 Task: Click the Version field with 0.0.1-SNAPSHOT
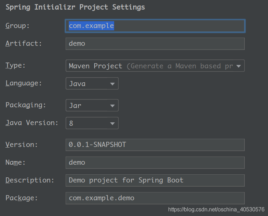[x=155, y=145]
